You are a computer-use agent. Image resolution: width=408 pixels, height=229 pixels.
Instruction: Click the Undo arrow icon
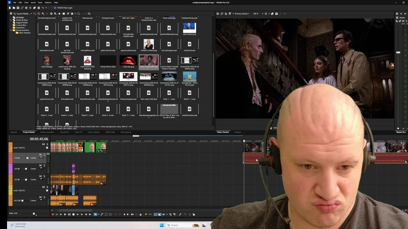[43, 8]
